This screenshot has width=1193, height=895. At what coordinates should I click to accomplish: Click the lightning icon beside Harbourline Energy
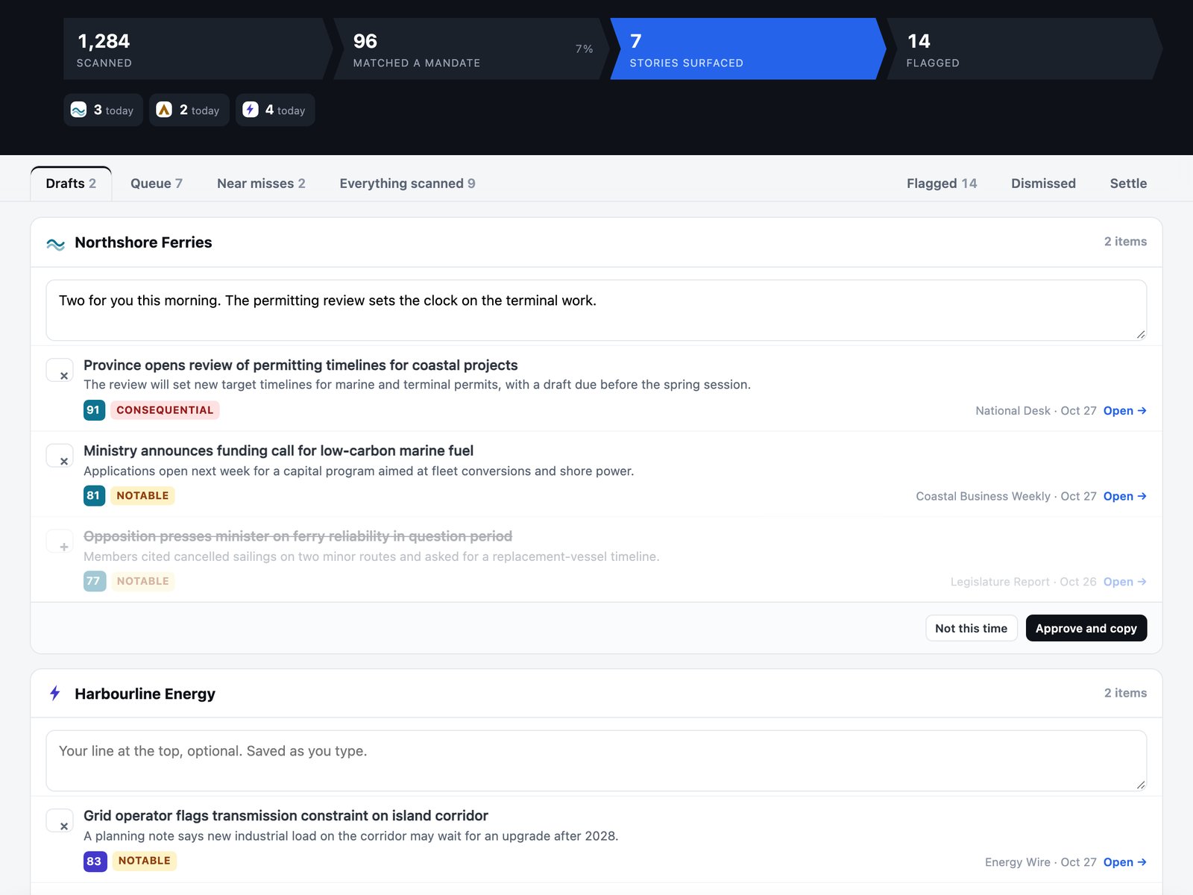pyautogui.click(x=55, y=694)
